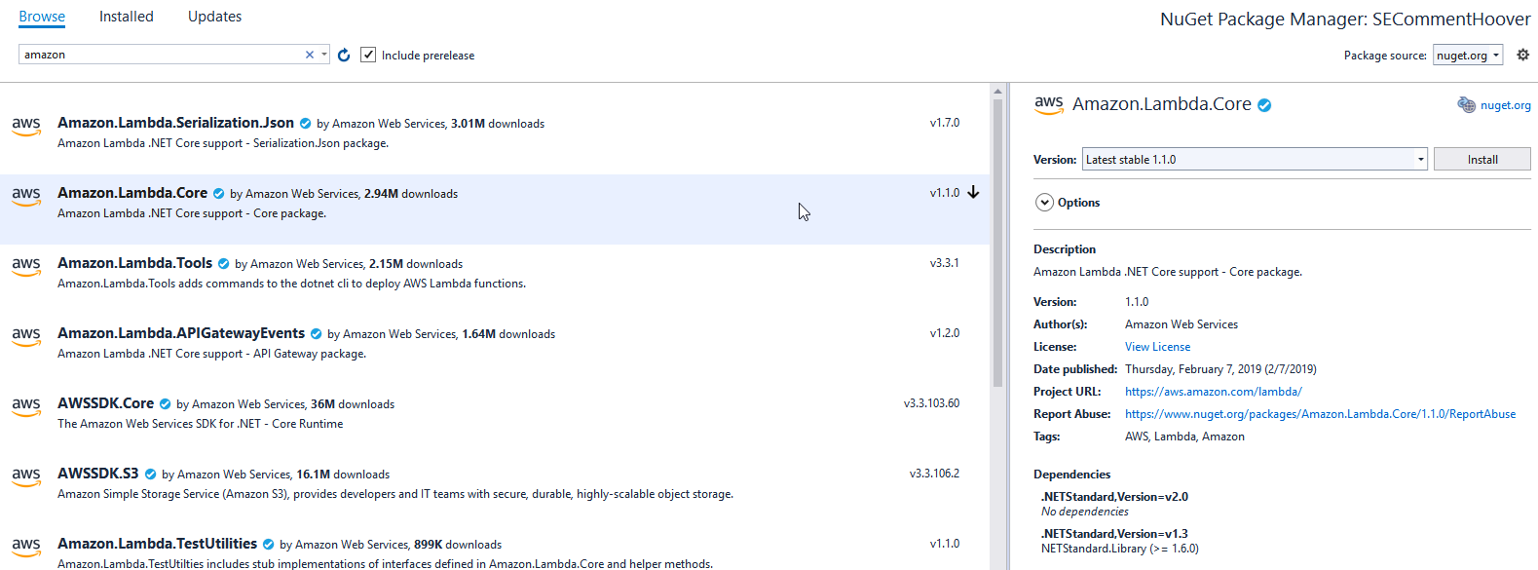Open the Installed tab
The height and width of the screenshot is (570, 1538).
(127, 17)
